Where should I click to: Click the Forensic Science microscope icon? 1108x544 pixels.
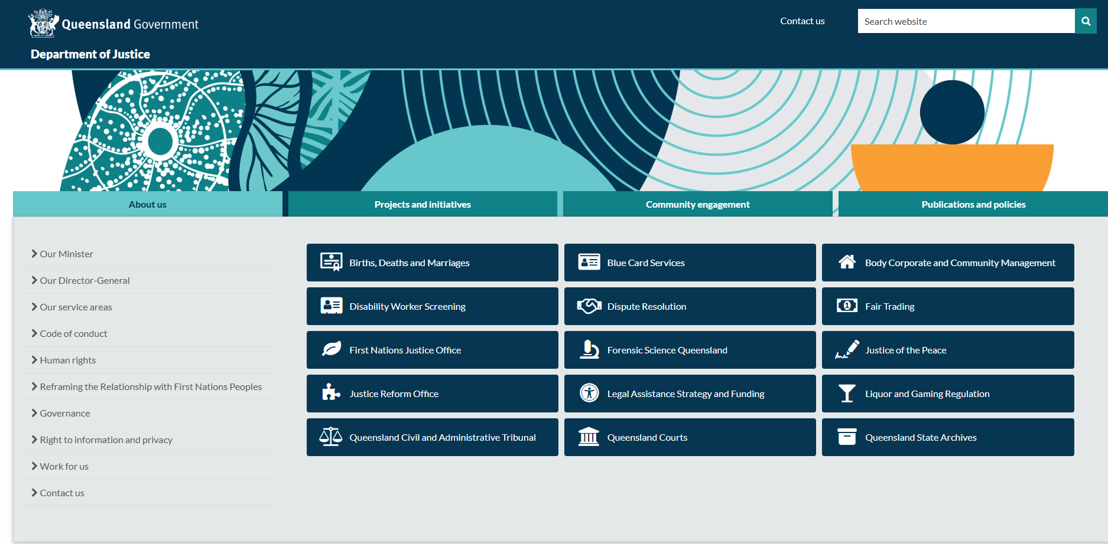589,349
